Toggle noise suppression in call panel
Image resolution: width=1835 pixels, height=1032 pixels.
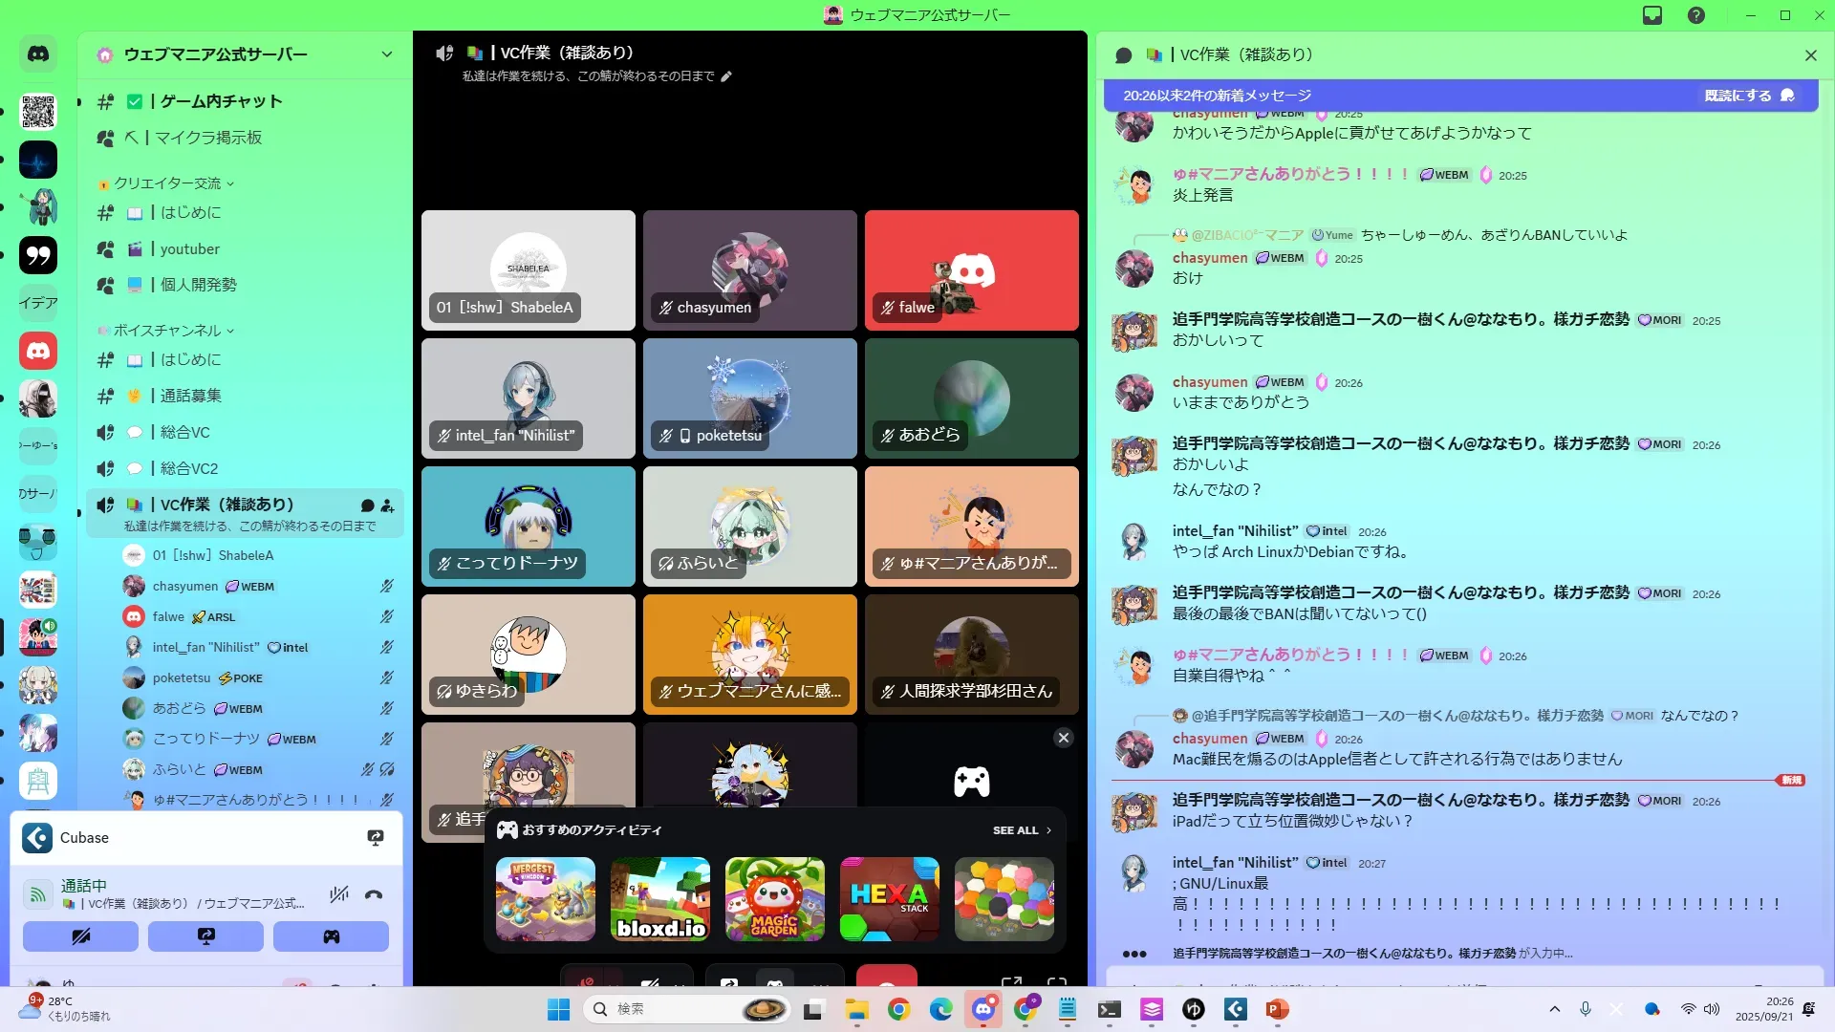point(339,894)
